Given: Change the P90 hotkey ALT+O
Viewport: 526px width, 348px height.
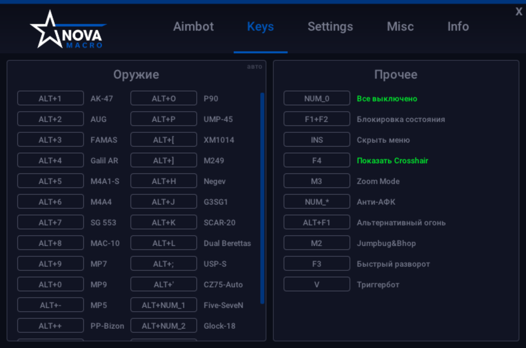Looking at the screenshot, I should [163, 98].
